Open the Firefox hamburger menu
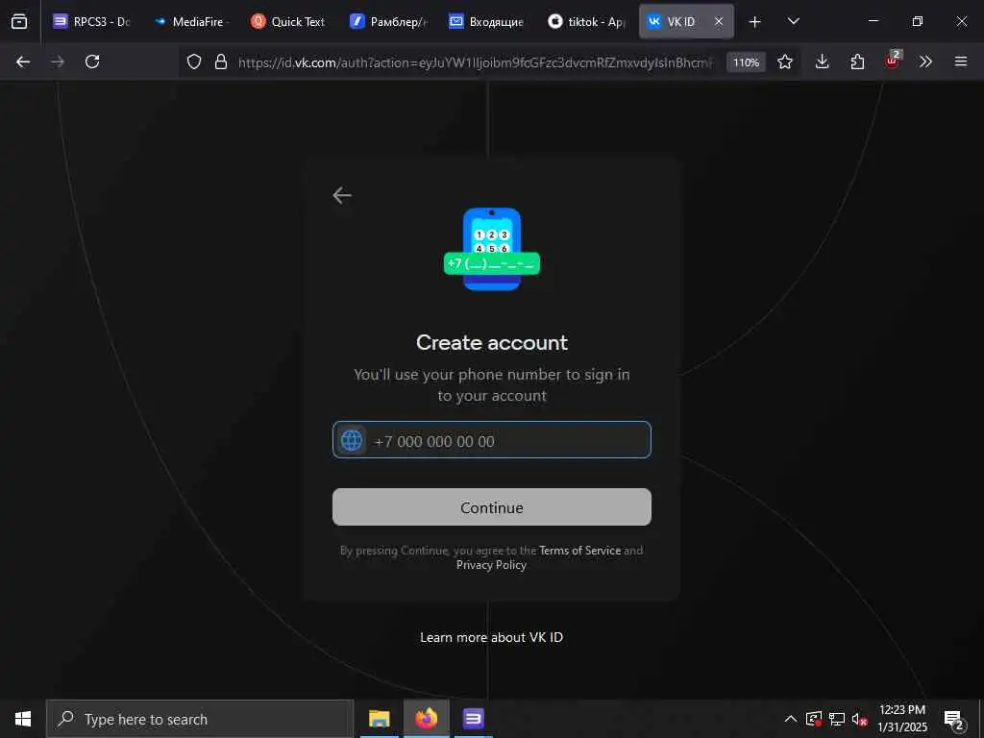Image resolution: width=984 pixels, height=738 pixels. pos(961,61)
